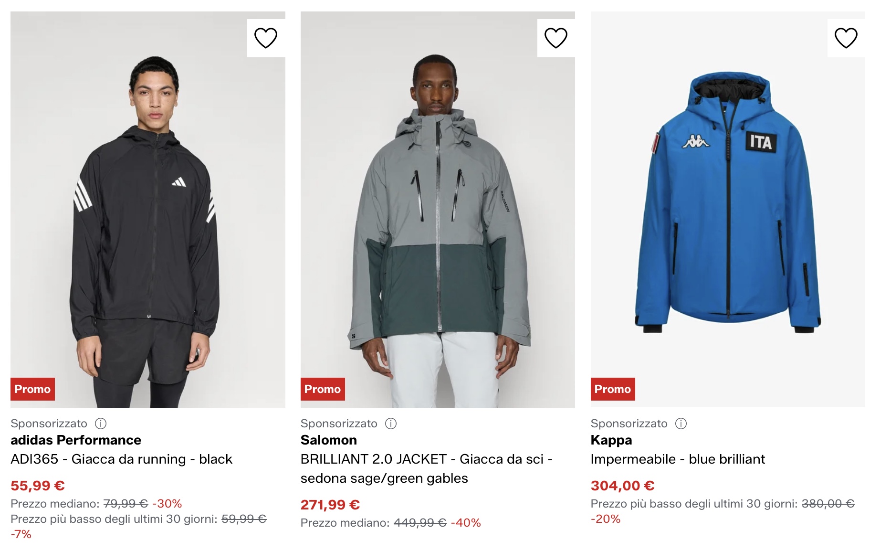This screenshot has width=880, height=551.
Task: Click the info icon above the Salomon brand name
Action: click(x=390, y=424)
